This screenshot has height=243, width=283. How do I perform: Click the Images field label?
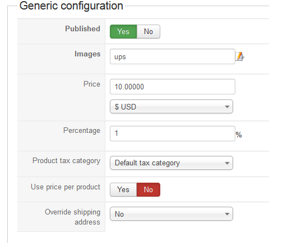coord(87,54)
